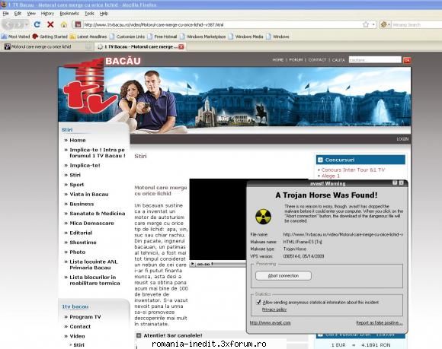Image resolution: width=442 pixels, height=349 pixels.
Task: Open Implica-te! Intra pe forumul sidebar link
Action: click(98, 153)
